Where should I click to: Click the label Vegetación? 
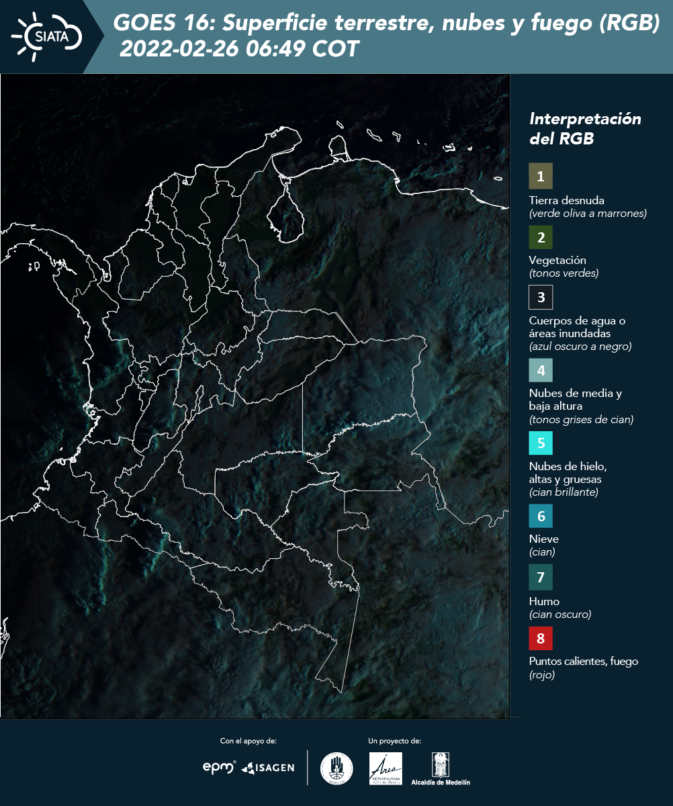557,261
